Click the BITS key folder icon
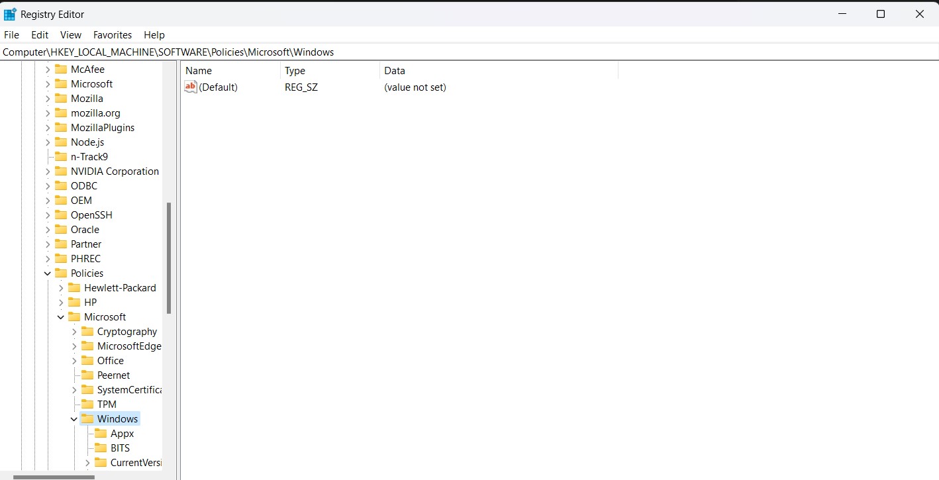Screen dimensions: 939x480 101,448
